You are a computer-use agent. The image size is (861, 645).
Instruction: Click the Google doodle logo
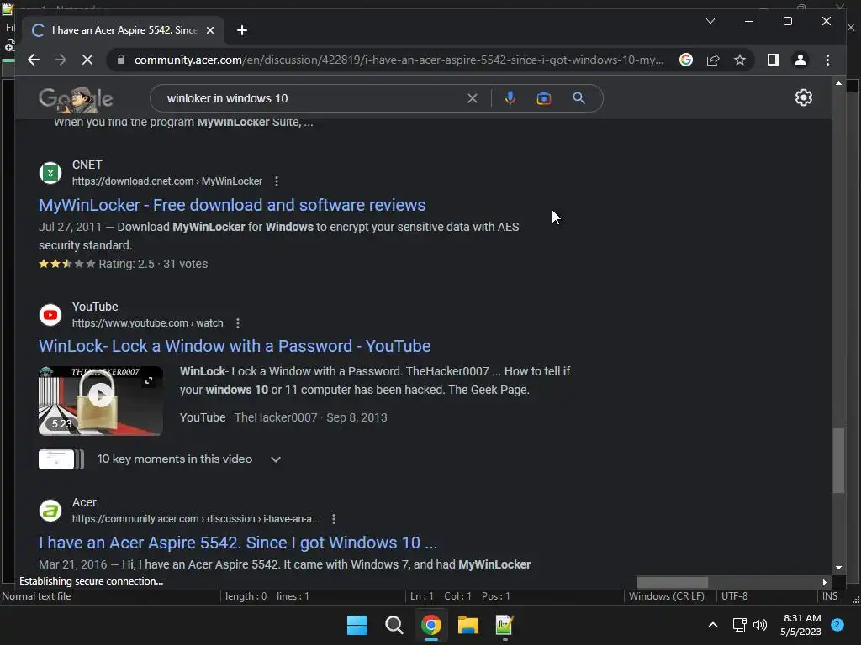tap(76, 99)
